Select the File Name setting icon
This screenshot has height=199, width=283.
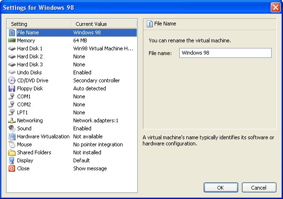pyautogui.click(x=12, y=32)
